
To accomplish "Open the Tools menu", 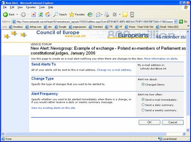I will pyautogui.click(x=42, y=7).
